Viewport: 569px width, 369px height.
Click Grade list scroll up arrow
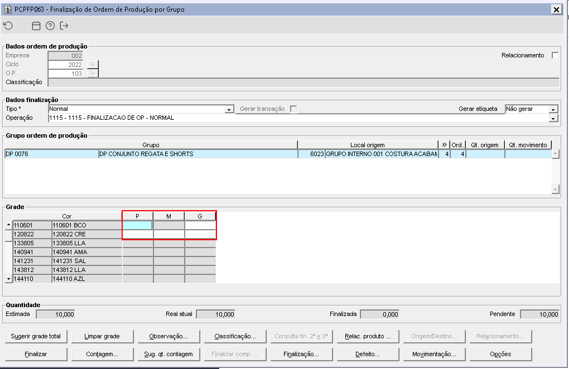click(9, 225)
